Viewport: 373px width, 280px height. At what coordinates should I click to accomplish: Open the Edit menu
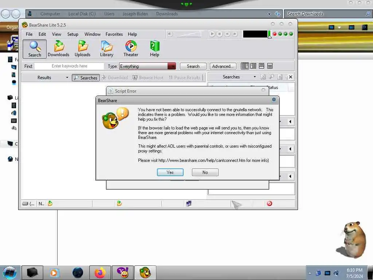coord(42,34)
